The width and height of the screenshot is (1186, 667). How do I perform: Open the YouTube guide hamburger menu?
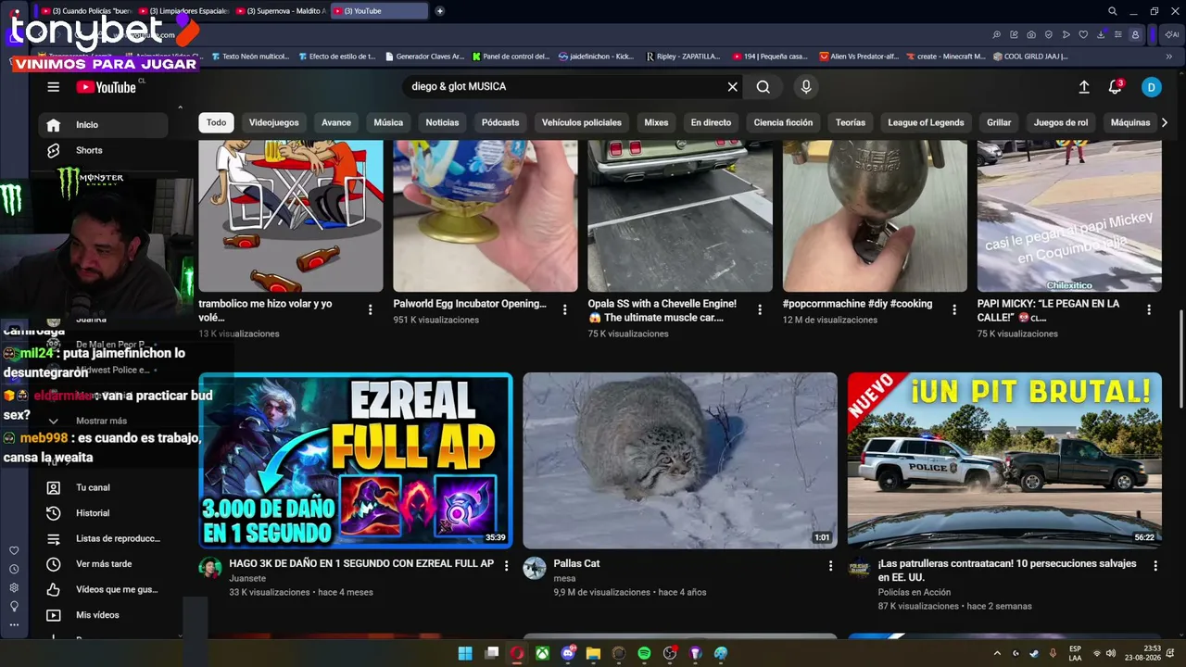[x=53, y=87]
